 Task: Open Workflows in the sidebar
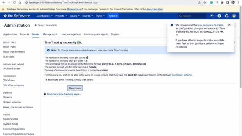(x=9, y=80)
